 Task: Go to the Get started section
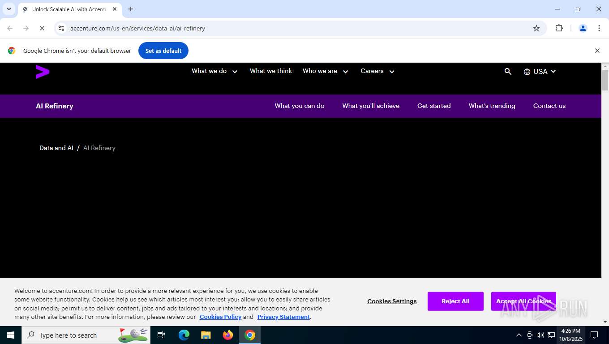click(x=434, y=106)
